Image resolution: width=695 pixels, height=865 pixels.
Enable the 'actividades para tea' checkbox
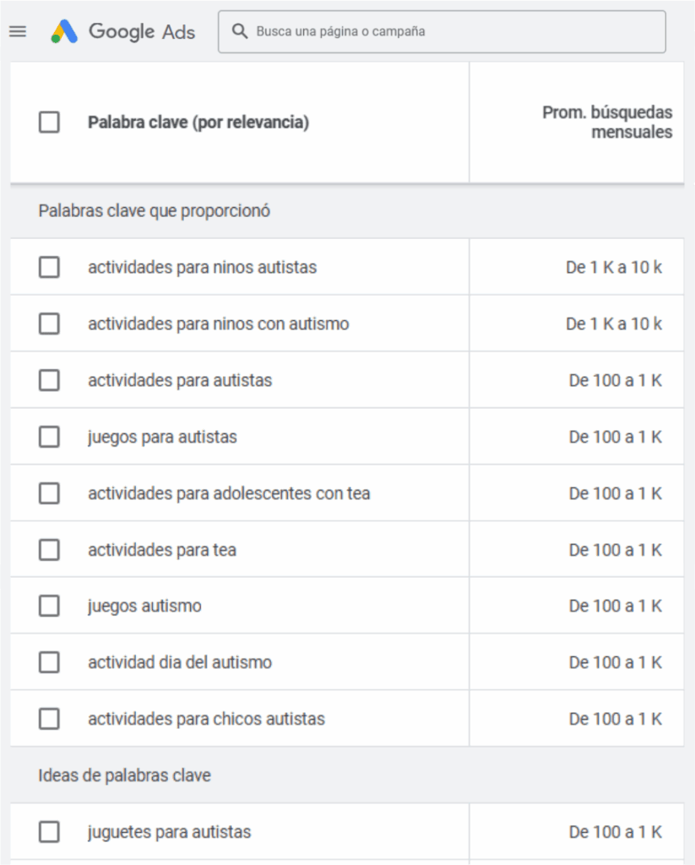(49, 550)
